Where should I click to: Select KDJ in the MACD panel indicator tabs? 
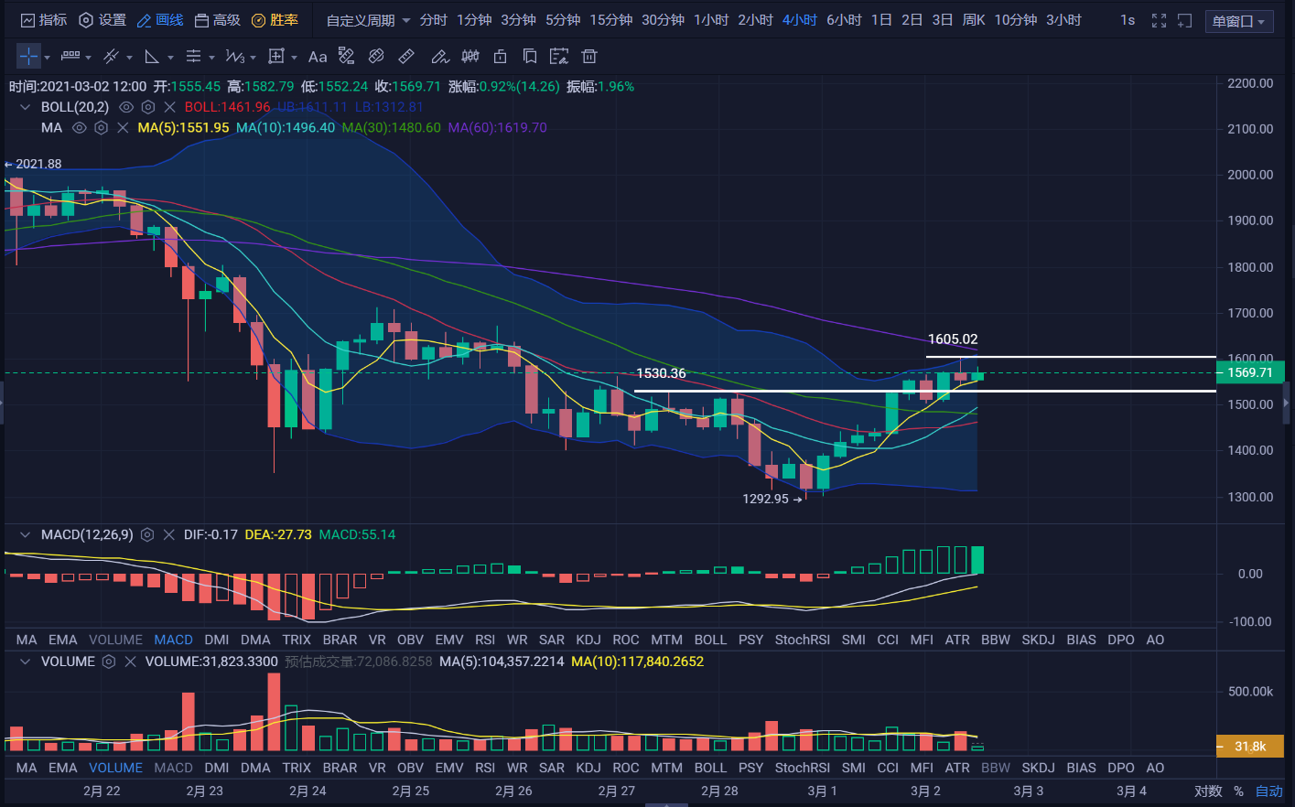point(588,640)
